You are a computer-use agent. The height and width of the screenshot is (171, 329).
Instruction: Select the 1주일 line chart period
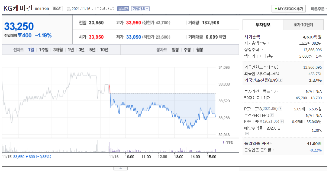click(x=43, y=50)
